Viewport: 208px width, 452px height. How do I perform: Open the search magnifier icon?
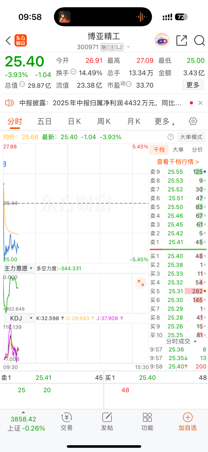point(199,41)
